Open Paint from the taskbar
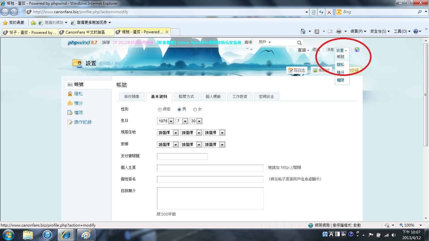 pyautogui.click(x=86, y=234)
